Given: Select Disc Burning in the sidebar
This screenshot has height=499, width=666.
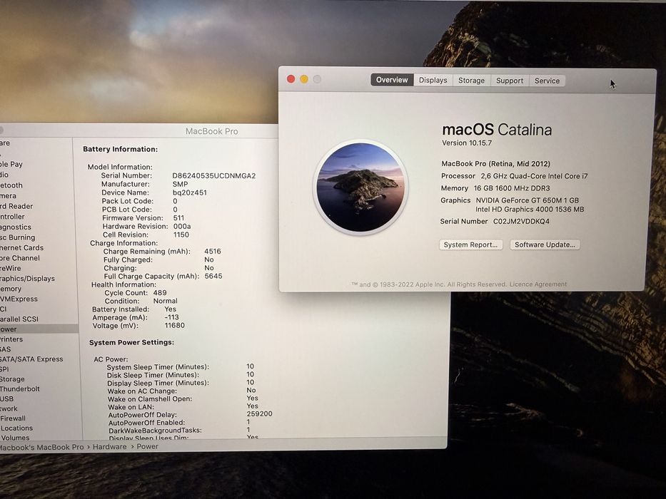Looking at the screenshot, I should click(x=17, y=237).
